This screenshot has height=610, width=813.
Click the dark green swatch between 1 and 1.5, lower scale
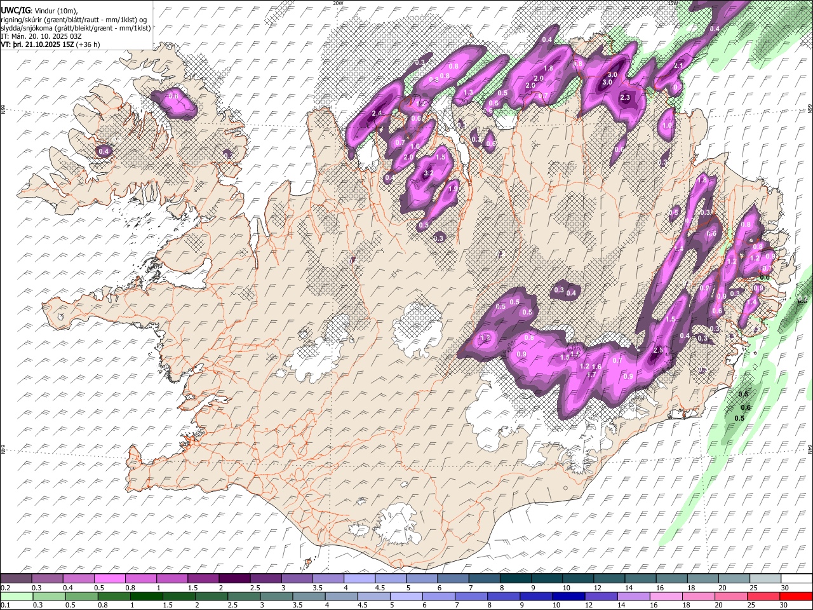(146, 596)
